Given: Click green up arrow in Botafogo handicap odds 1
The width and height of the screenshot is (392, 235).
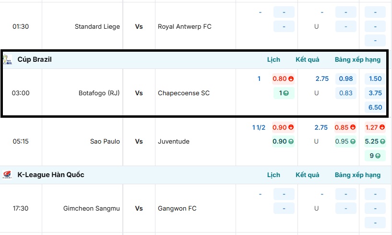Looking at the screenshot, I should point(286,93).
